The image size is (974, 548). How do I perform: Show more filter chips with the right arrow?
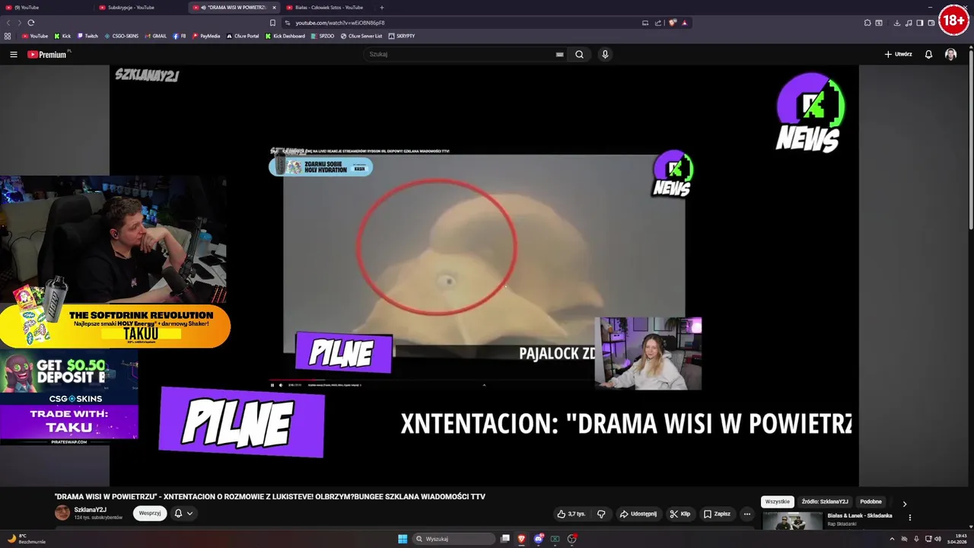[904, 503]
